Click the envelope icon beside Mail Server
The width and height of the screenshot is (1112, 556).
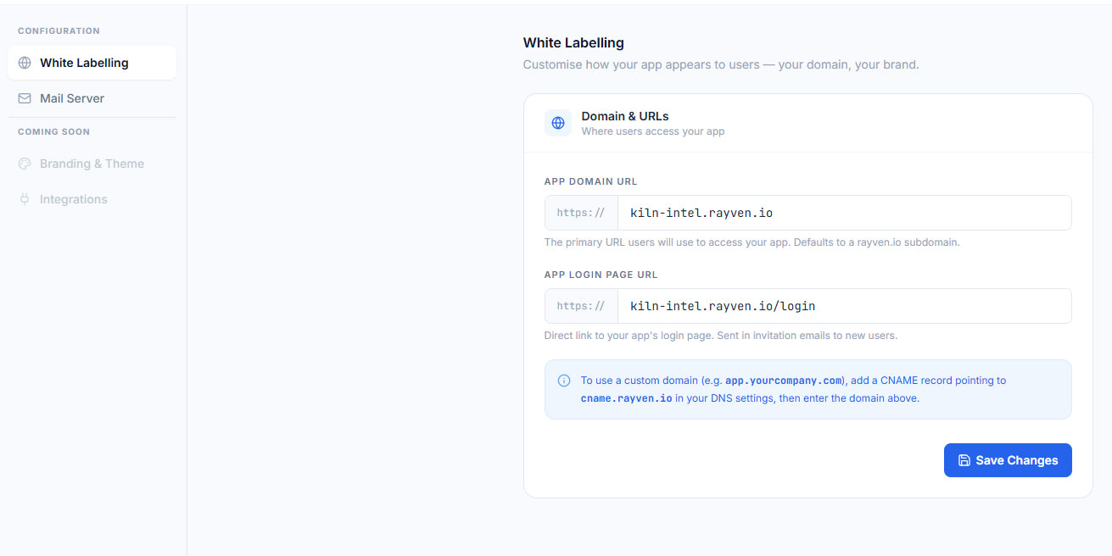click(25, 98)
